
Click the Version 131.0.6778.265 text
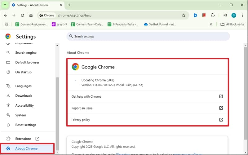point(112,85)
